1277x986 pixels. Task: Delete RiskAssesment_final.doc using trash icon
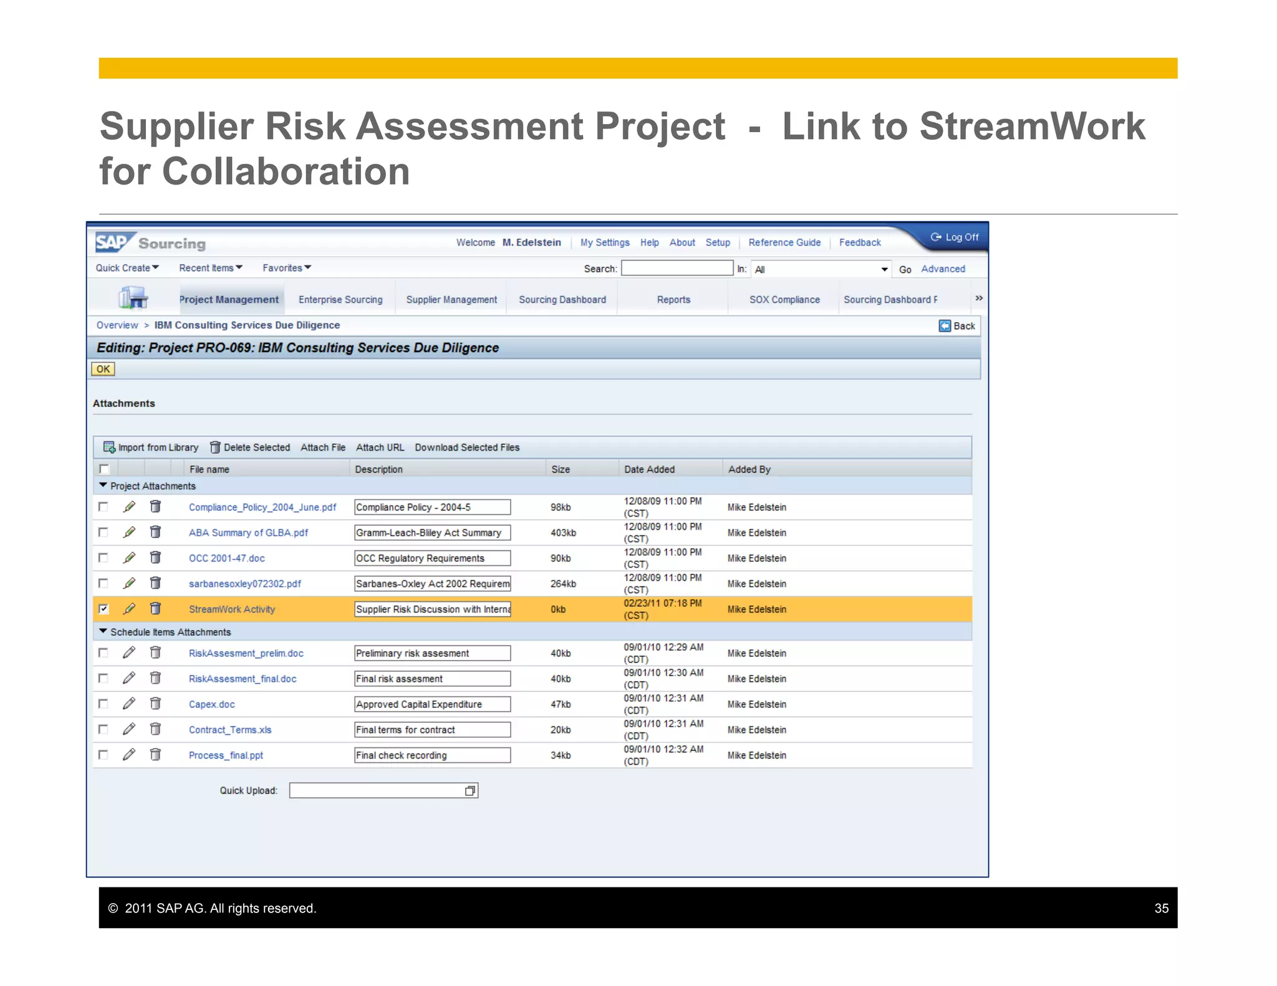click(155, 678)
